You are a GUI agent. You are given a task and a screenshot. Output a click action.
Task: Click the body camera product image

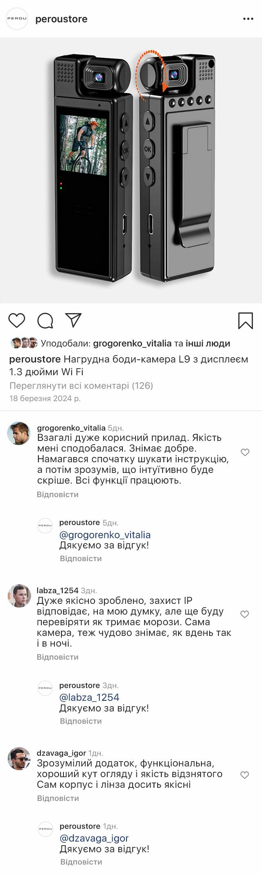pyautogui.click(x=131, y=170)
